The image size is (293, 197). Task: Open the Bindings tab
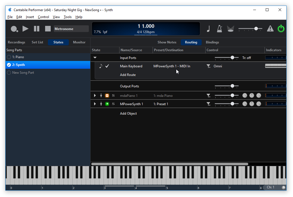point(212,42)
